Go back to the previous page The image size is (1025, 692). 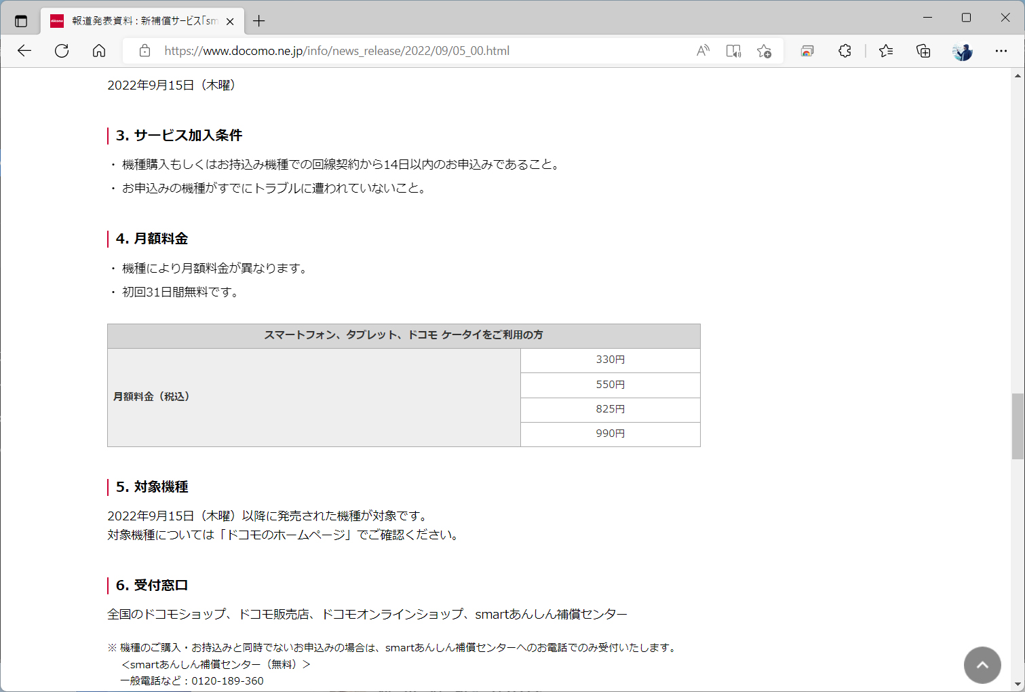(x=24, y=51)
